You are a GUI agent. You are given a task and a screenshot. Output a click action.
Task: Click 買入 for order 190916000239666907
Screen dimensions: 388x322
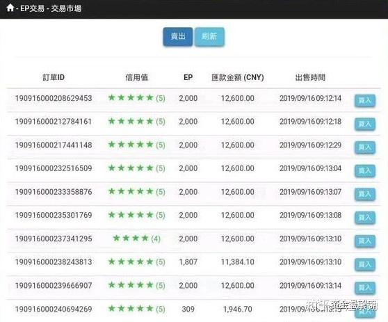(365, 288)
